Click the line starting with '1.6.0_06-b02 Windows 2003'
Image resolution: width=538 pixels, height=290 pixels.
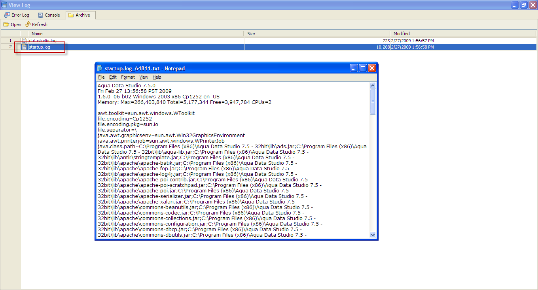tap(159, 96)
